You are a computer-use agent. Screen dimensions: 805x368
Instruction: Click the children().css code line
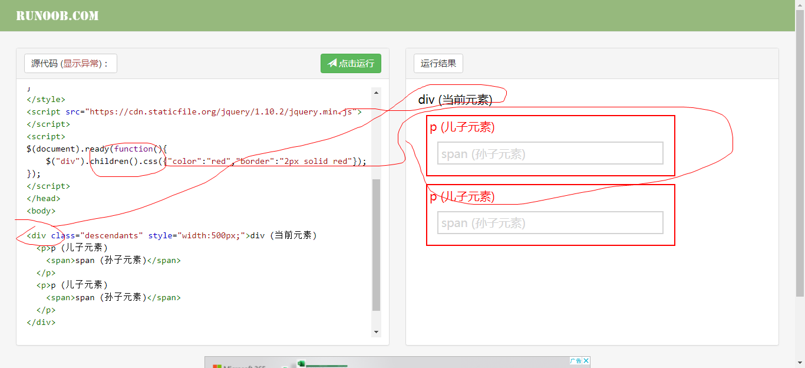pyautogui.click(x=206, y=161)
